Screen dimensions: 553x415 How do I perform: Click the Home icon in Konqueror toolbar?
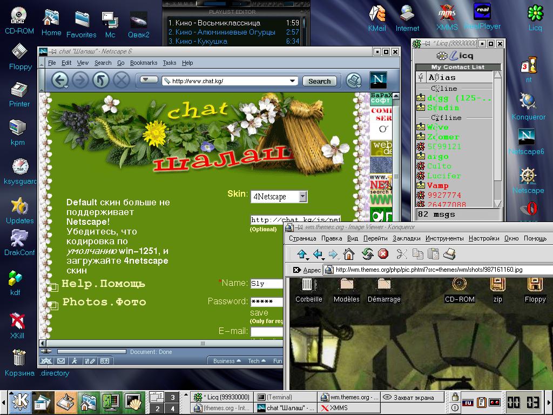click(349, 254)
